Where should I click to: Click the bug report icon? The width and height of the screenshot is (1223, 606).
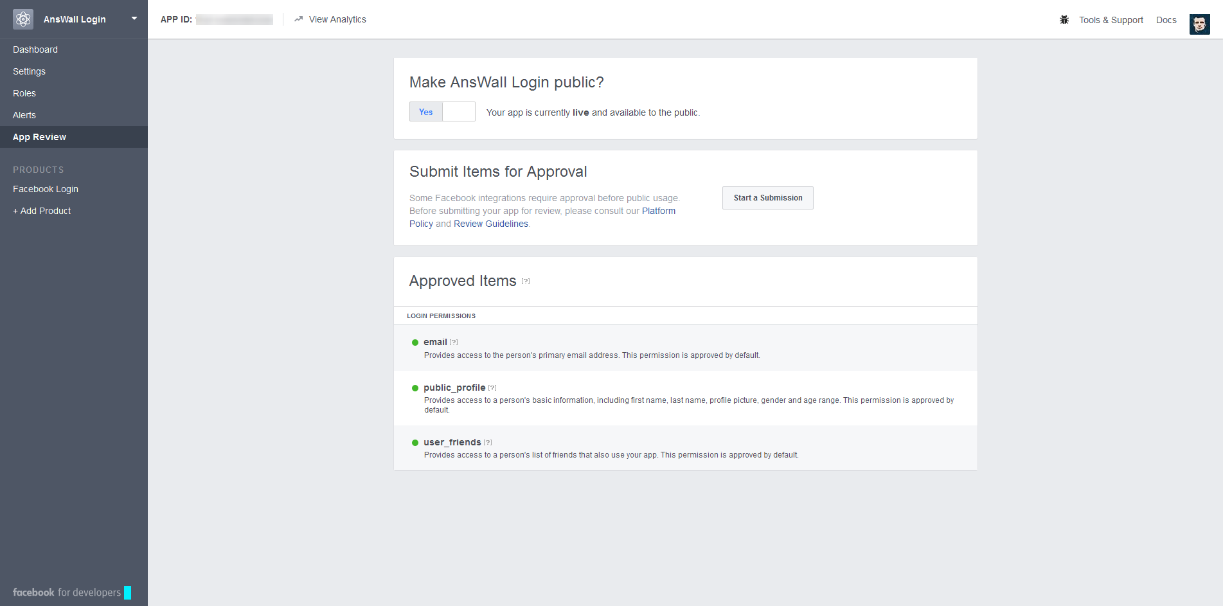(1064, 20)
